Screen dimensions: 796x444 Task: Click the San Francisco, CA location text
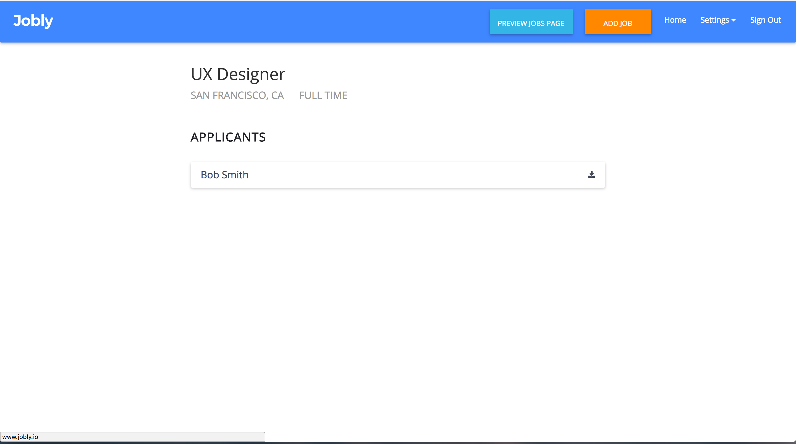(237, 96)
